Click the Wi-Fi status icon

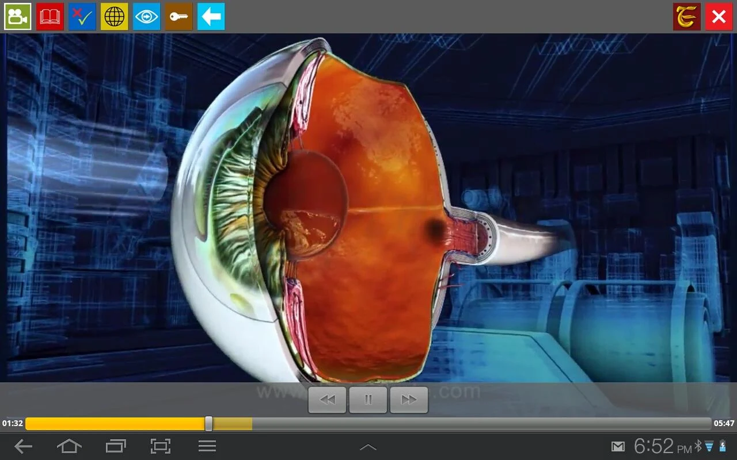709,446
